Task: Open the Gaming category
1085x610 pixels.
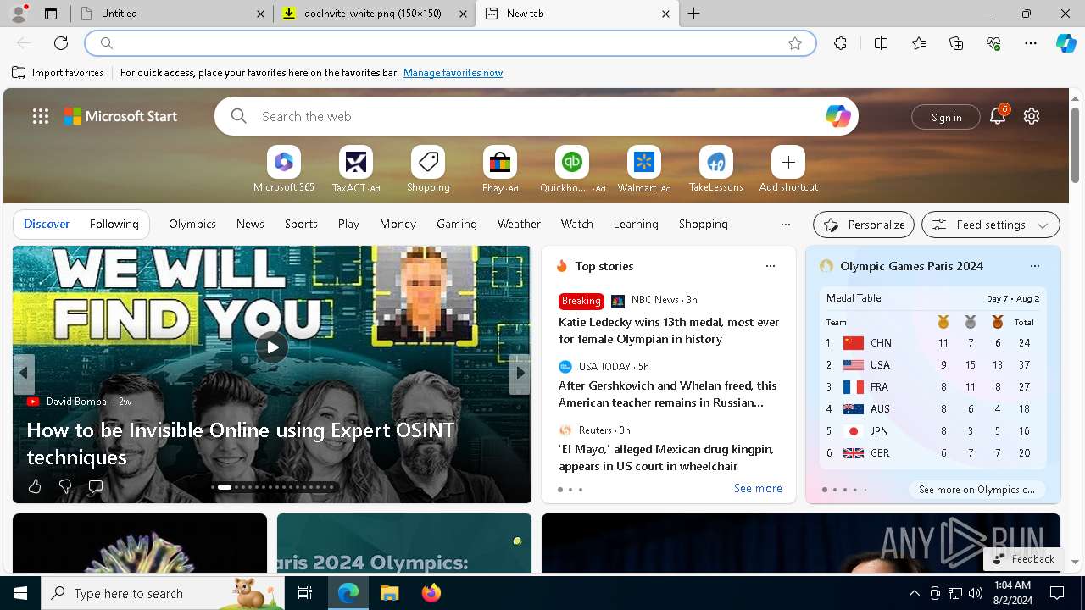Action: pos(457,224)
